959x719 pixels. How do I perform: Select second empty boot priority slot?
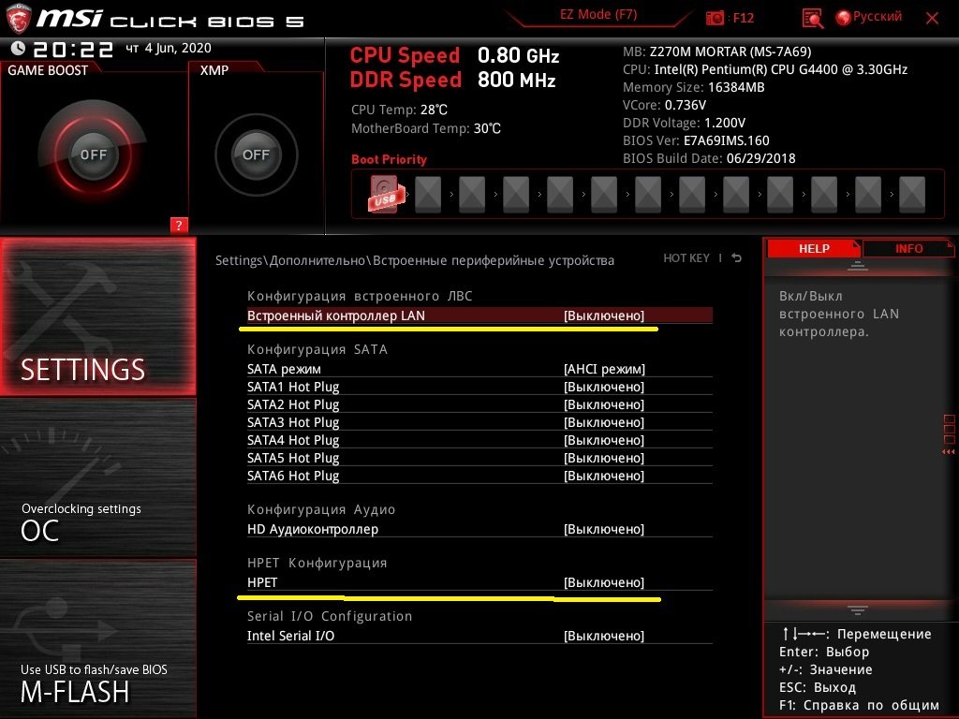(x=472, y=195)
